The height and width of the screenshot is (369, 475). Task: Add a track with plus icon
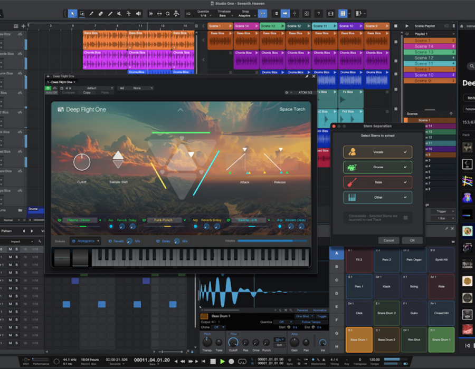coord(23,26)
